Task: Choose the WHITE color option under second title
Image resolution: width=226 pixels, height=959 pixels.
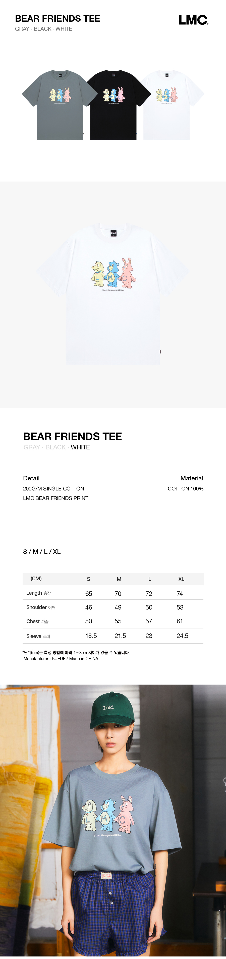Action: [80, 447]
